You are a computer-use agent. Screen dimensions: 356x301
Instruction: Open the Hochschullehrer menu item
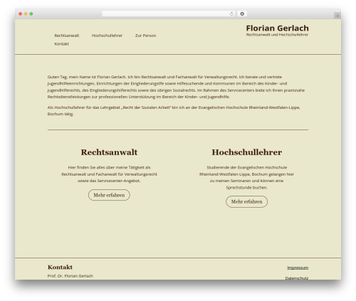click(107, 36)
